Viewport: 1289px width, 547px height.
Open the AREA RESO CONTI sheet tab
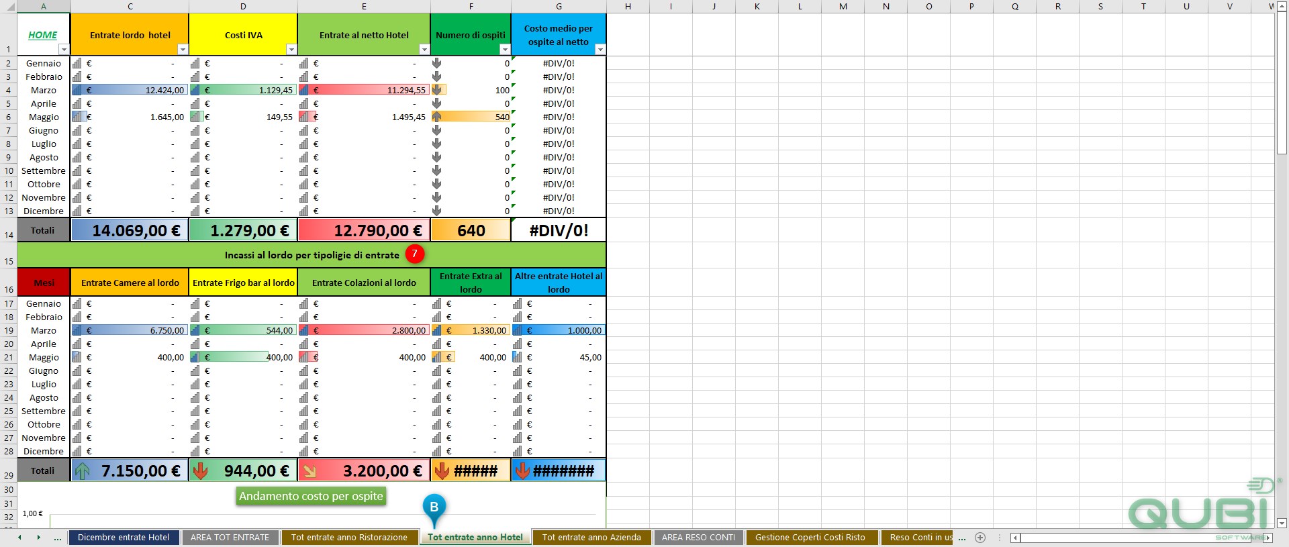click(x=698, y=538)
